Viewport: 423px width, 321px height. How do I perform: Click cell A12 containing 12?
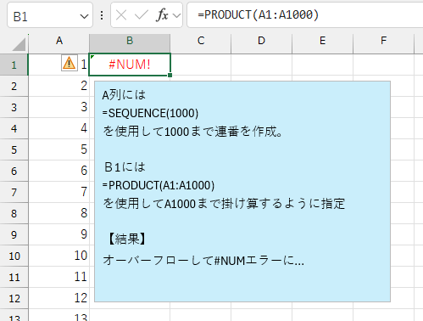tap(59, 298)
